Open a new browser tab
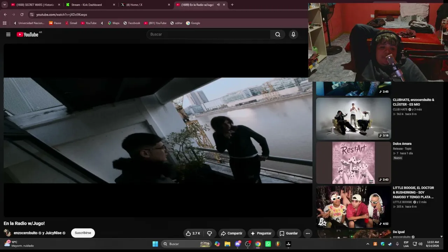Image resolution: width=448 pixels, height=252 pixels. click(x=232, y=5)
